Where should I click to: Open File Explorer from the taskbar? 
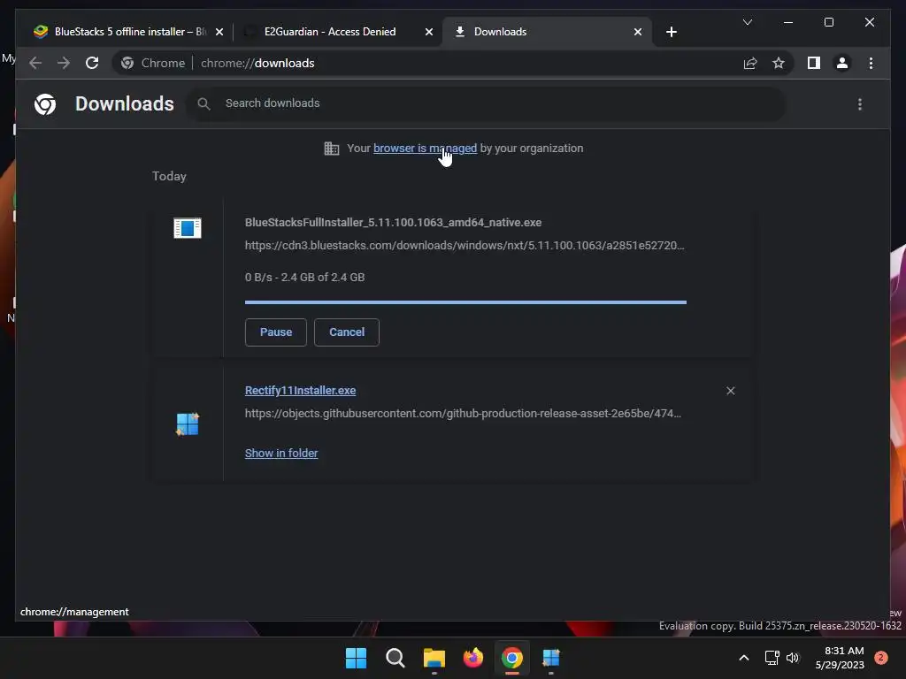(x=434, y=658)
